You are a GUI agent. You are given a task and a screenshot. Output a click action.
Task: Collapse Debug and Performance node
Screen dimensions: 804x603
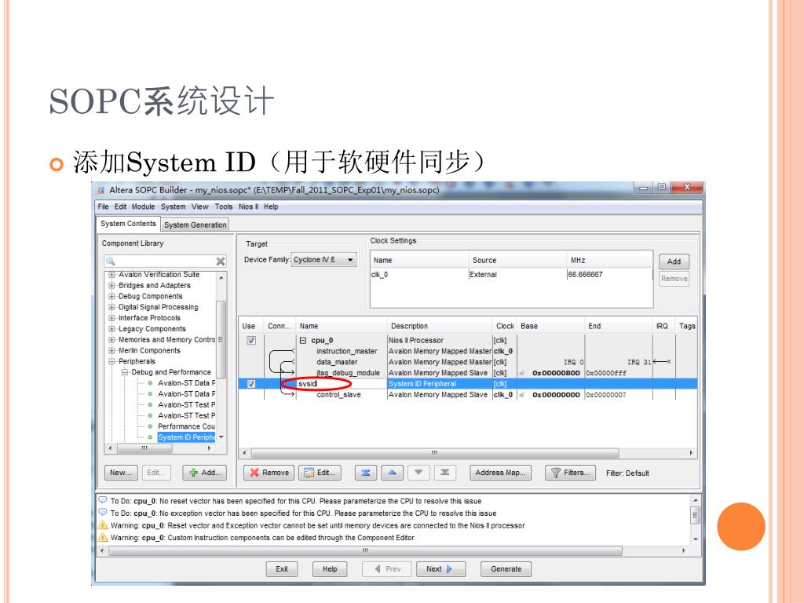click(x=124, y=372)
